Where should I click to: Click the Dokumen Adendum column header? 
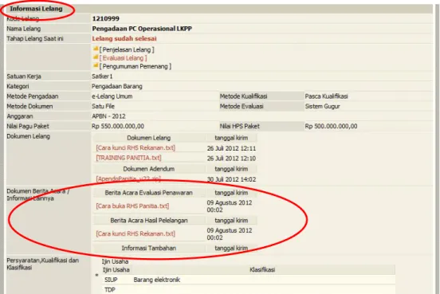point(149,169)
